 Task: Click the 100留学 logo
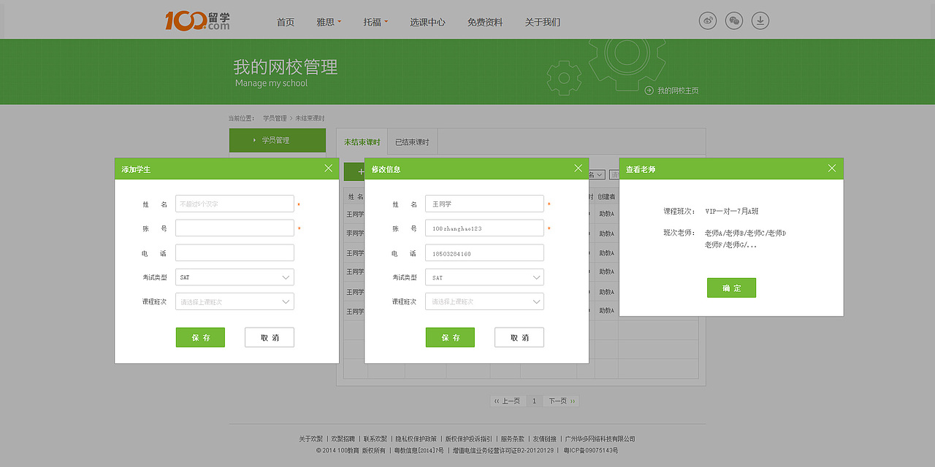197,20
